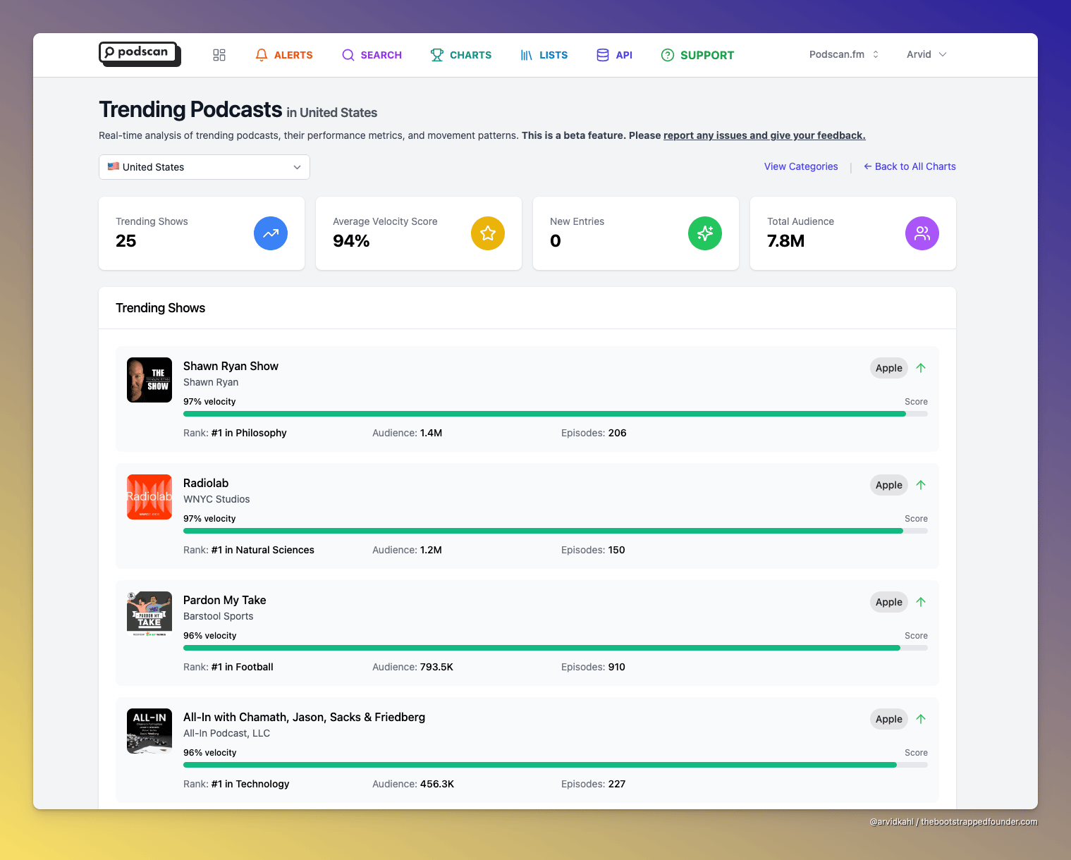Click the New Entries sparkle icon
Screen dimensions: 1071x860
705,233
